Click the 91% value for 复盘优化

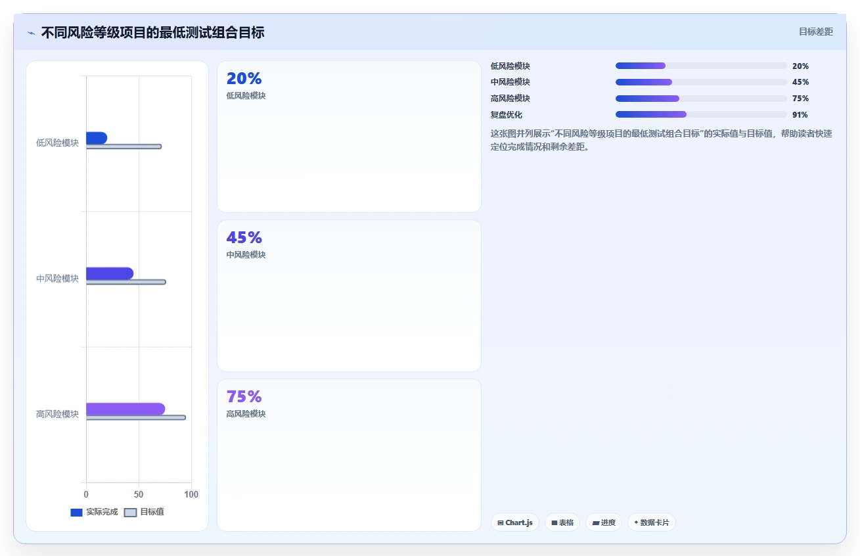point(800,114)
